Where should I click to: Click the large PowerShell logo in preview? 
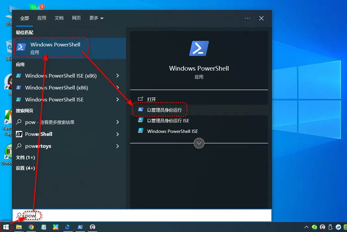click(x=199, y=48)
